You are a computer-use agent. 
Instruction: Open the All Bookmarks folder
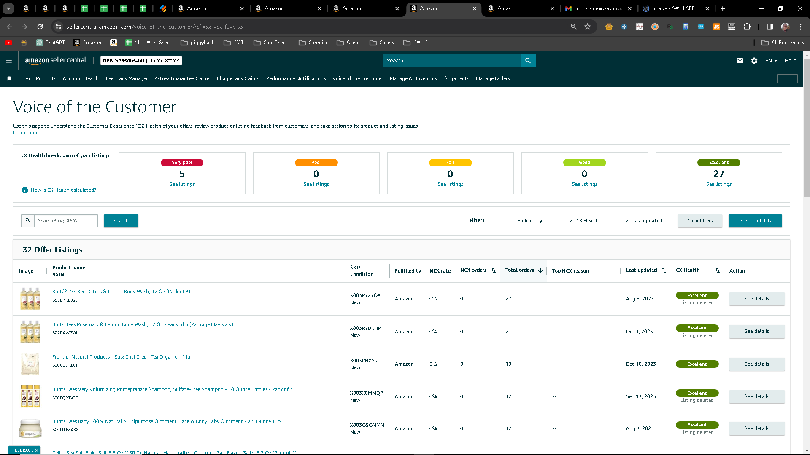point(783,43)
